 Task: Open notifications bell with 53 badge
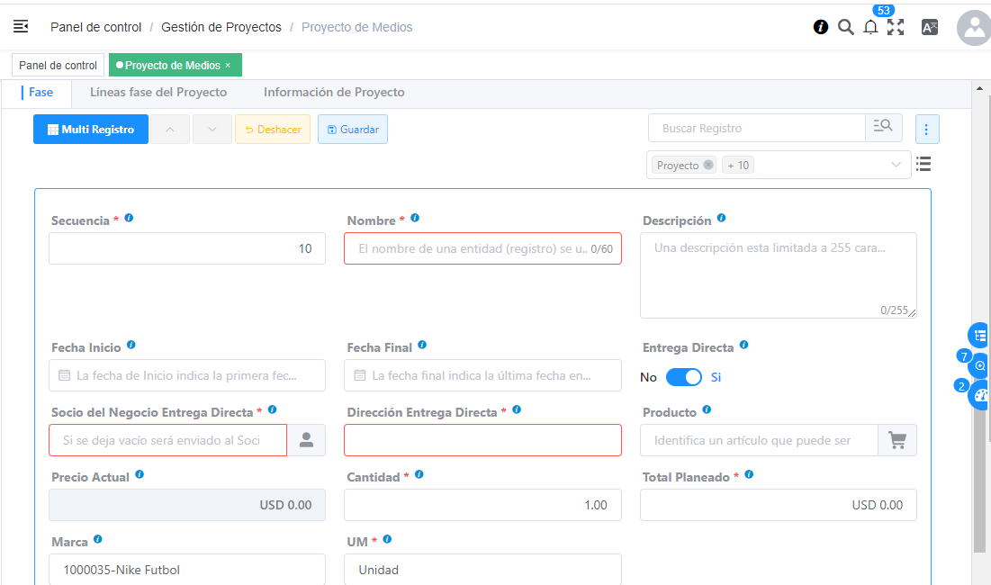click(x=870, y=27)
